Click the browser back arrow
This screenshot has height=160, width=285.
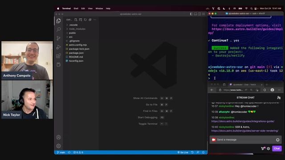coord(212,90)
